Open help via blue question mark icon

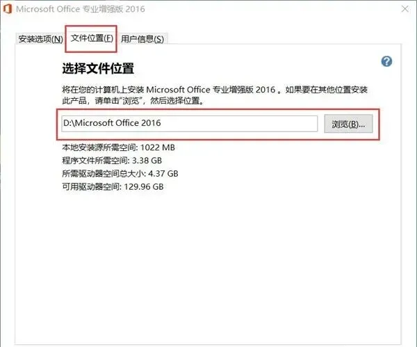386,61
